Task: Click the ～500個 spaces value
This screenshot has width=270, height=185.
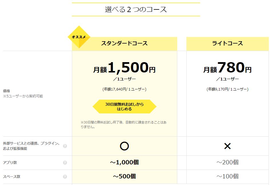Action: [x=124, y=176]
